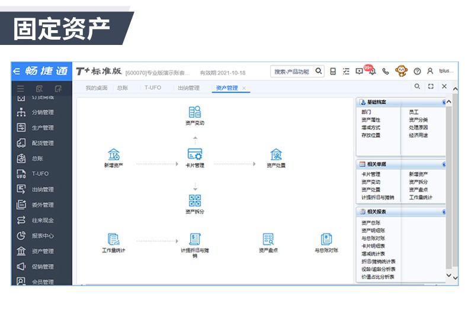Click the sidebar search-menu icon

[39, 89]
